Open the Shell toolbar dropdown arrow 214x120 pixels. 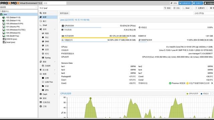click(192, 8)
